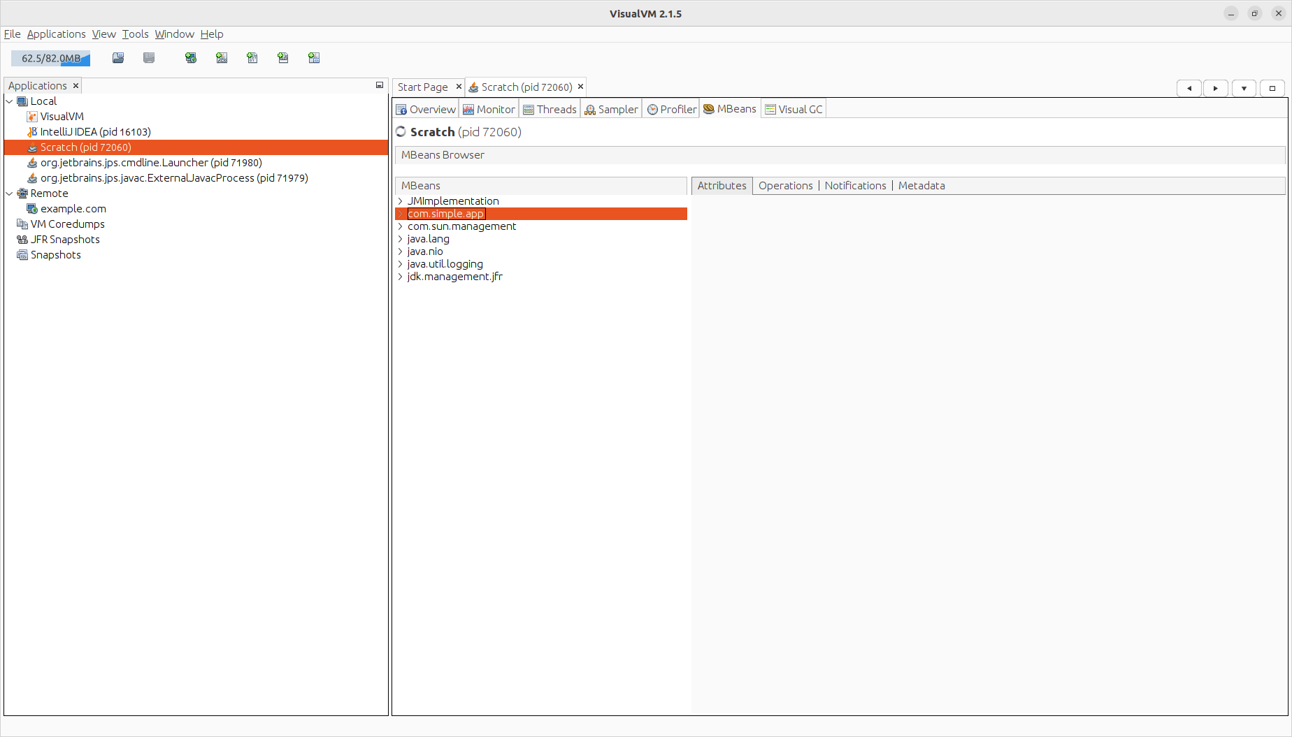Expand the com.simple.app MBean node
The width and height of the screenshot is (1292, 737).
[400, 214]
